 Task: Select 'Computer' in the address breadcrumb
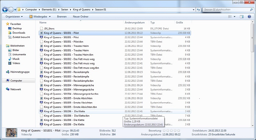[31, 10]
